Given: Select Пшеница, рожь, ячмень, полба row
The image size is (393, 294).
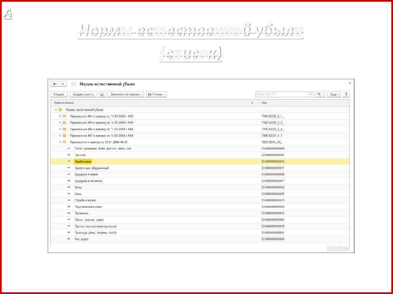Looking at the screenshot, I should (x=200, y=232).
